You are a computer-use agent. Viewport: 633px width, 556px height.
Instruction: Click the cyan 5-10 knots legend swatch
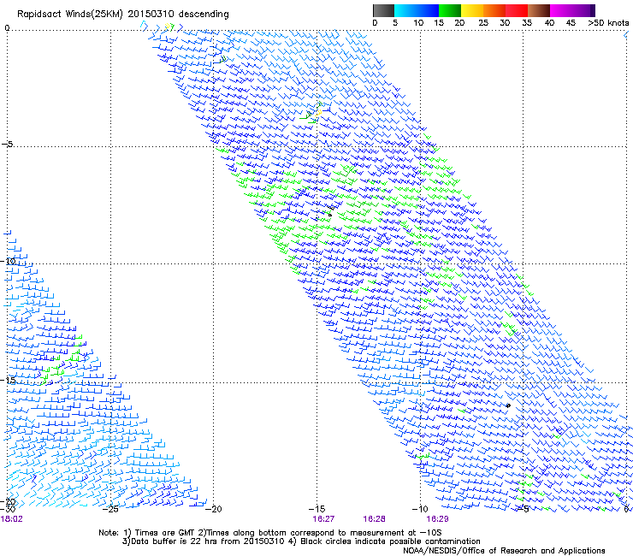405,10
